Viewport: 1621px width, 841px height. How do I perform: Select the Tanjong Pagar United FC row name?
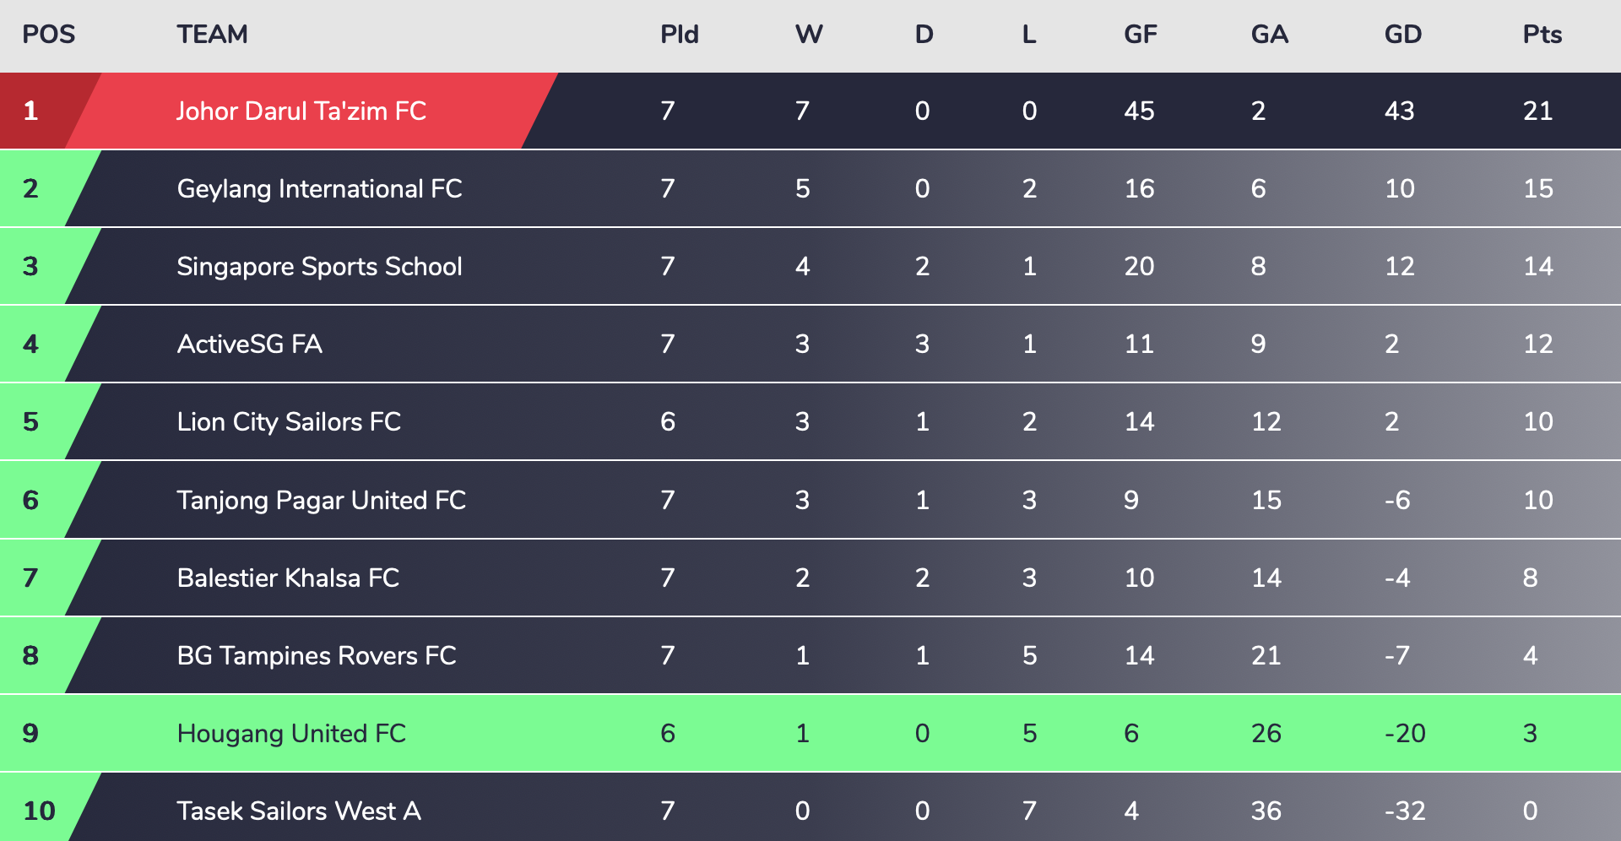click(x=321, y=500)
